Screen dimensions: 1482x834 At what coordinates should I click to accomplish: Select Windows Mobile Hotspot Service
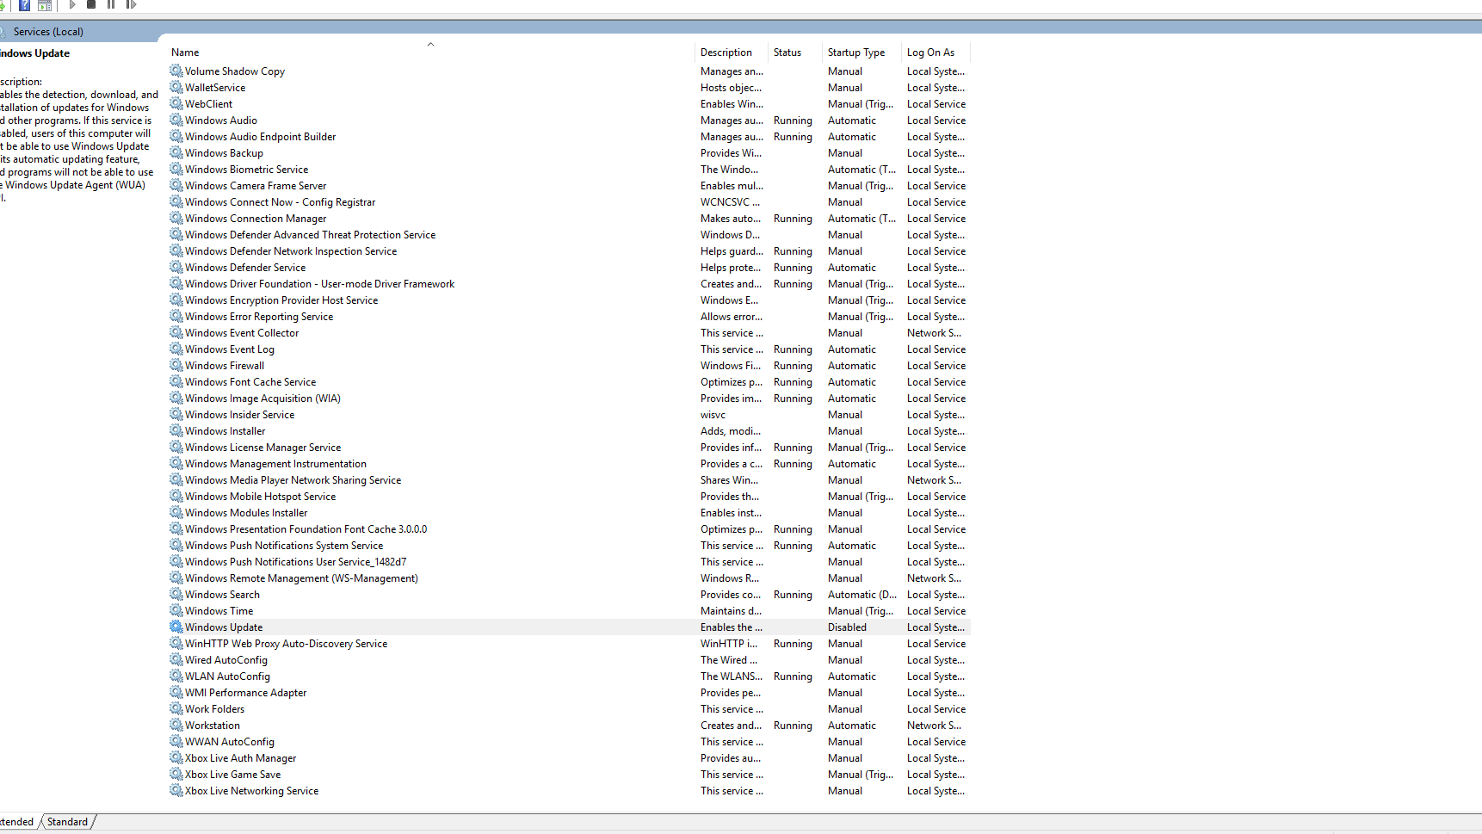pyautogui.click(x=570, y=496)
